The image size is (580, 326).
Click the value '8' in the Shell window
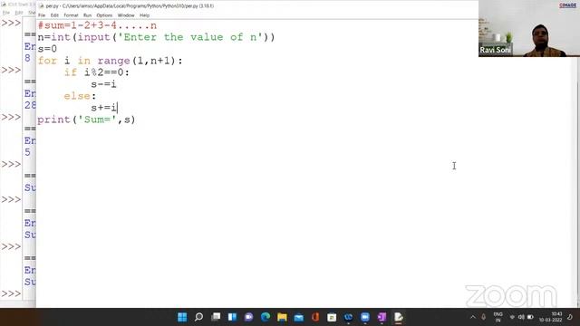(28, 58)
